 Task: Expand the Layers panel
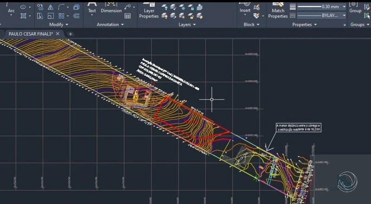coord(187,25)
